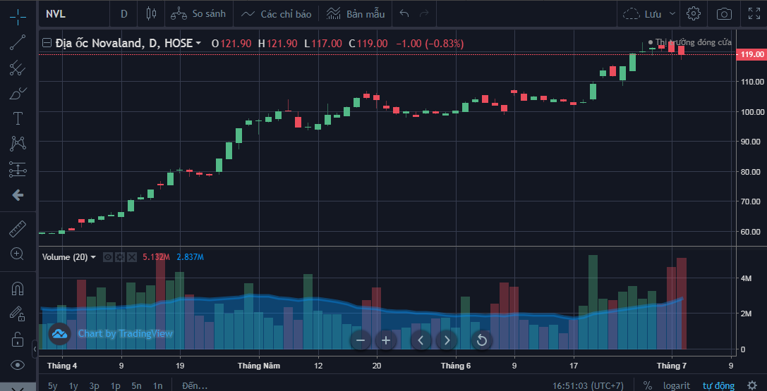Image resolution: width=767 pixels, height=391 pixels.
Task: Open the dropdown arrow next to Lưu
Action: pos(672,13)
